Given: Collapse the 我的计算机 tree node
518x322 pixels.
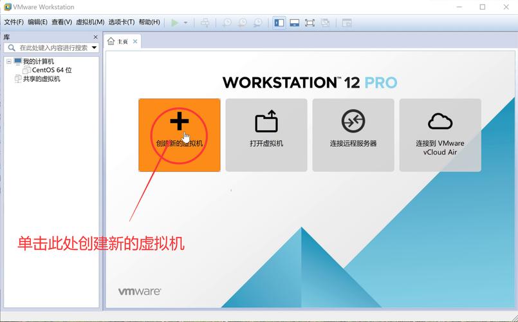Looking at the screenshot, I should pyautogui.click(x=9, y=61).
